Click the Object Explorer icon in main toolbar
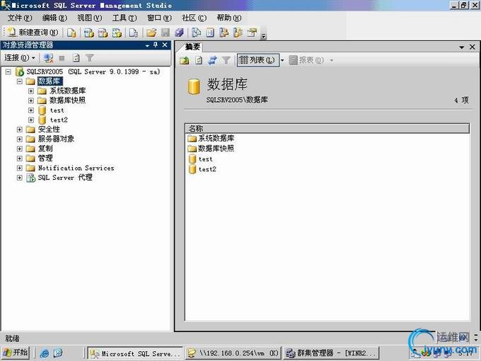The width and height of the screenshot is (481, 361). click(x=224, y=33)
